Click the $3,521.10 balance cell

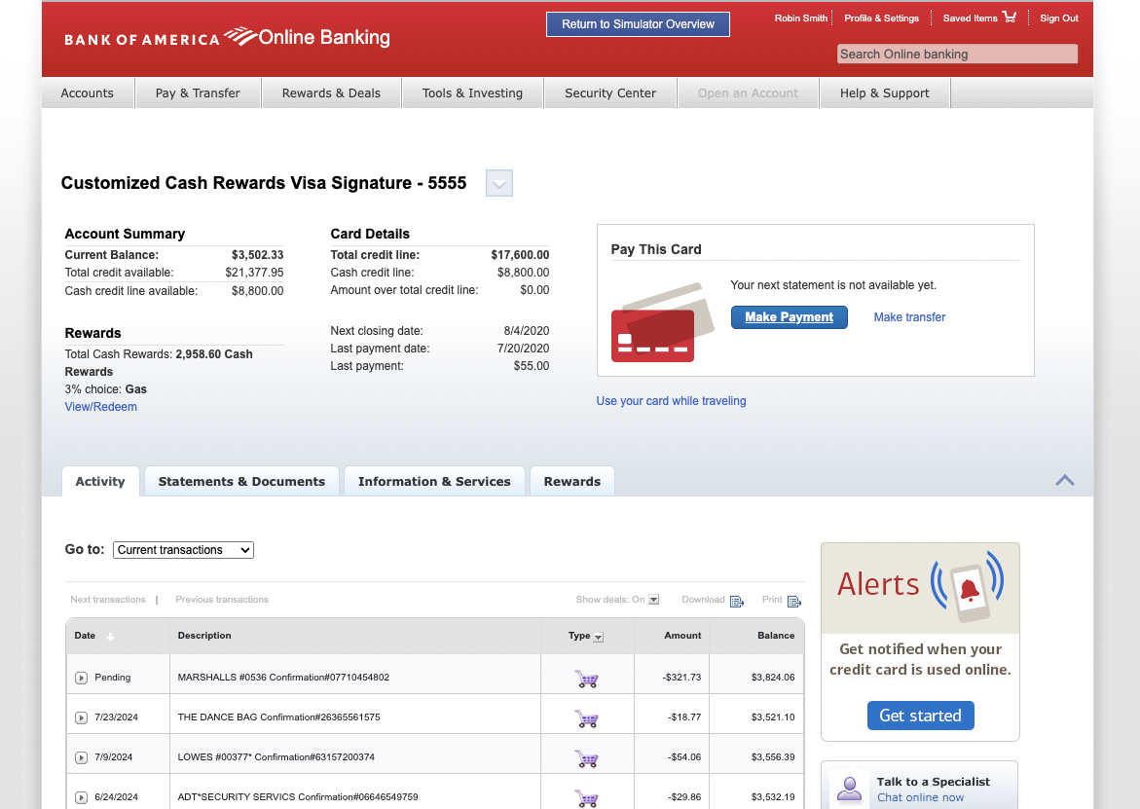pos(773,717)
